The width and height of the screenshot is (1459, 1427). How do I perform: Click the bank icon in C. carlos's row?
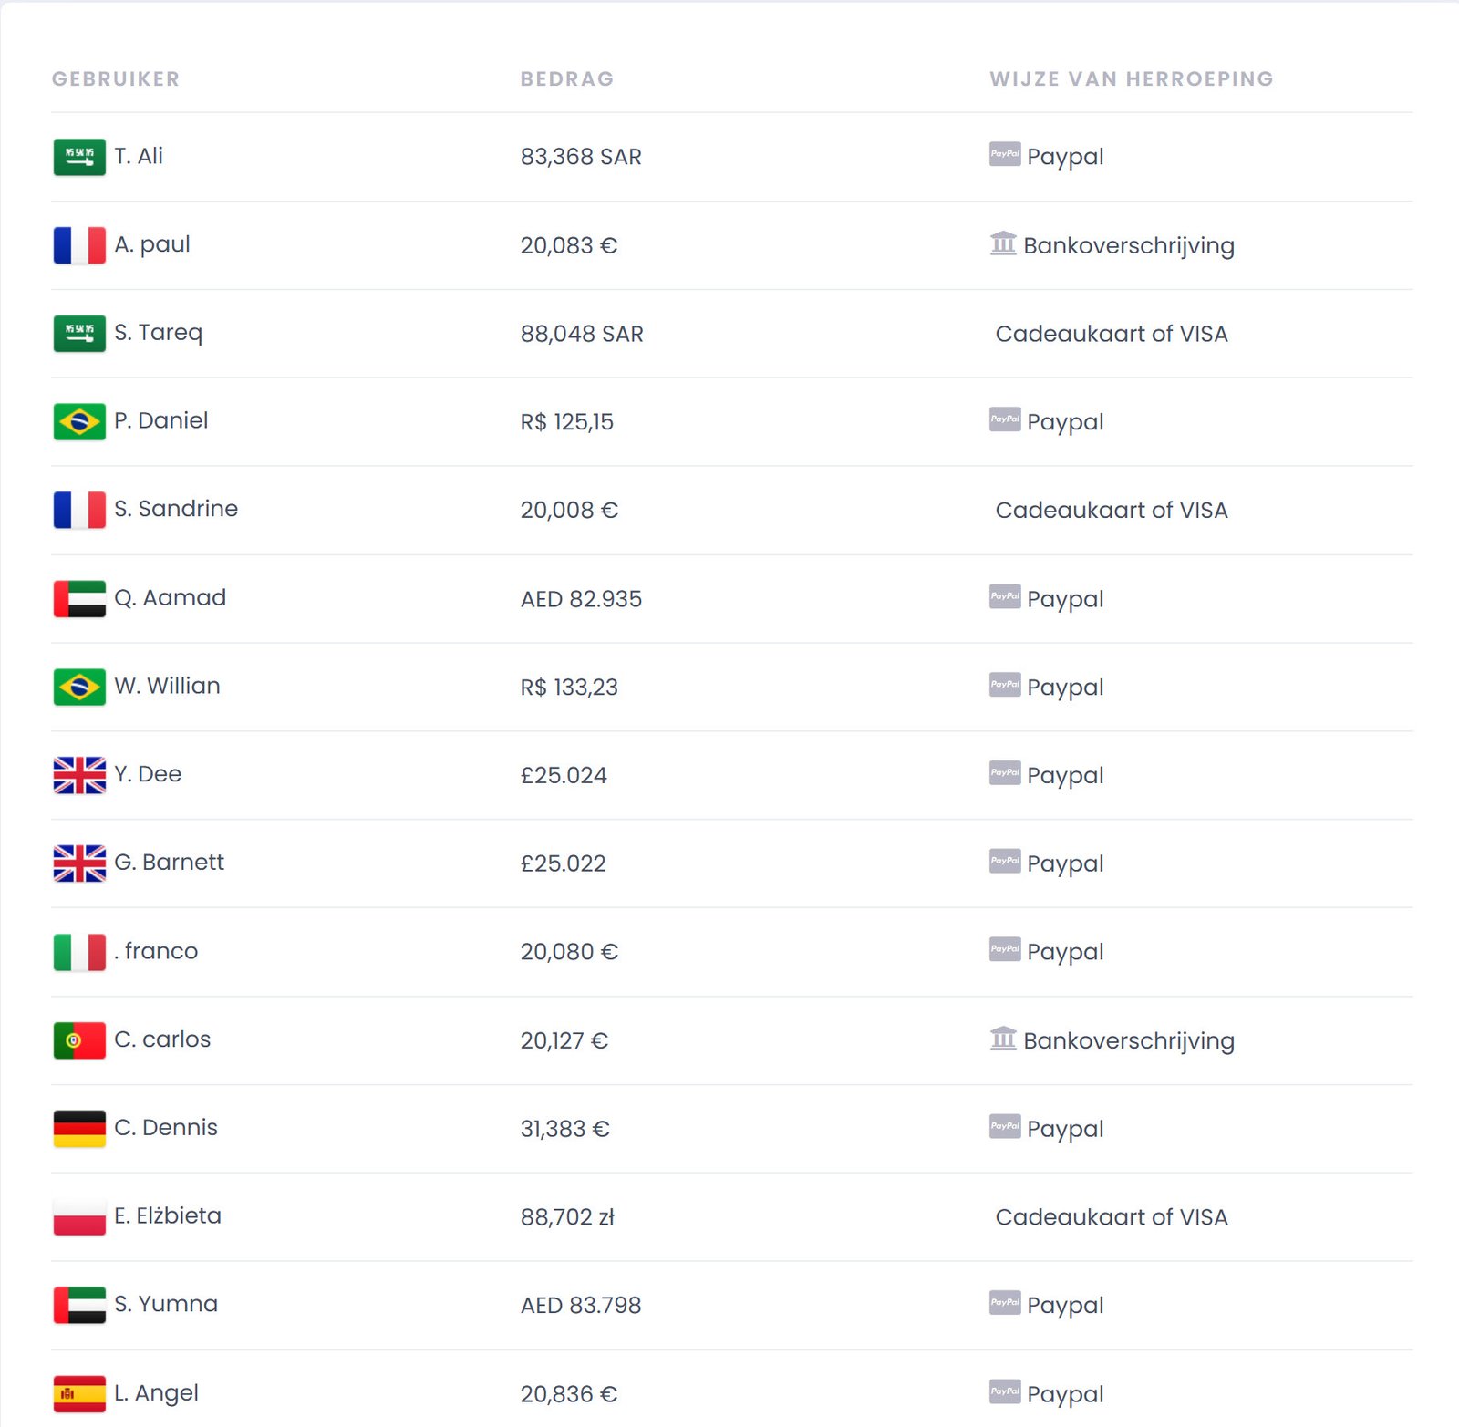(x=1003, y=1039)
